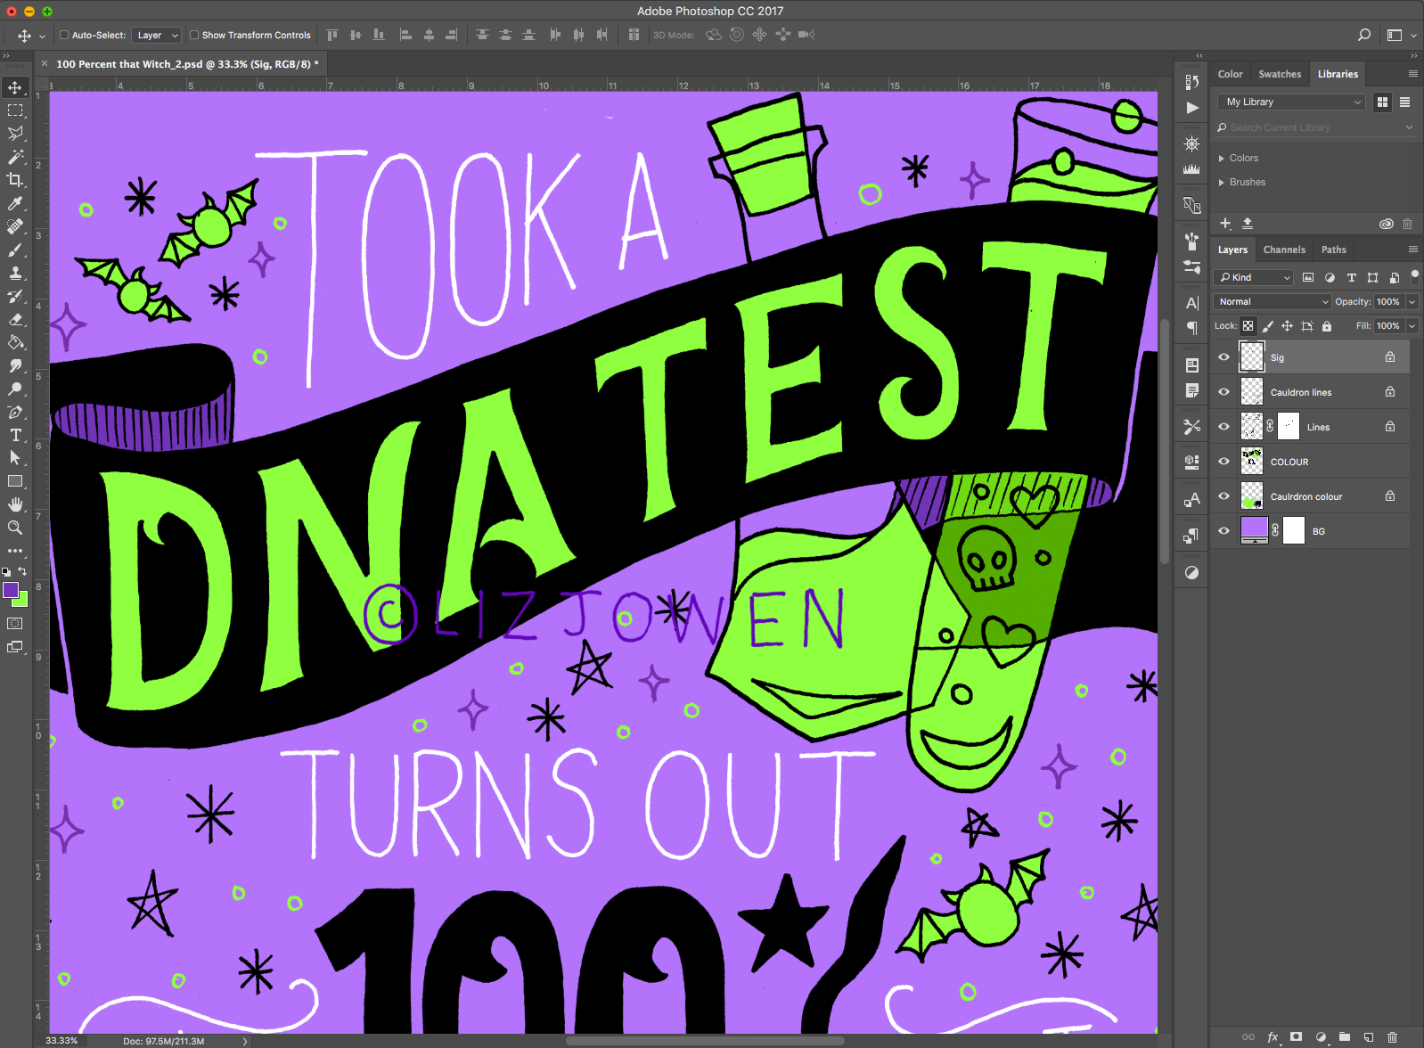Screen dimensions: 1424x1048
Task: Select the Polygonal Lasso tool
Action: [15, 134]
